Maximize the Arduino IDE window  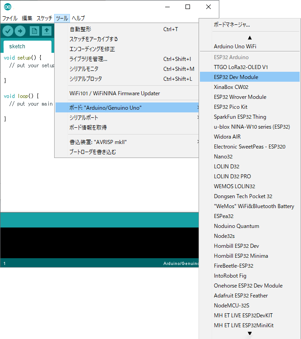(188, 7)
